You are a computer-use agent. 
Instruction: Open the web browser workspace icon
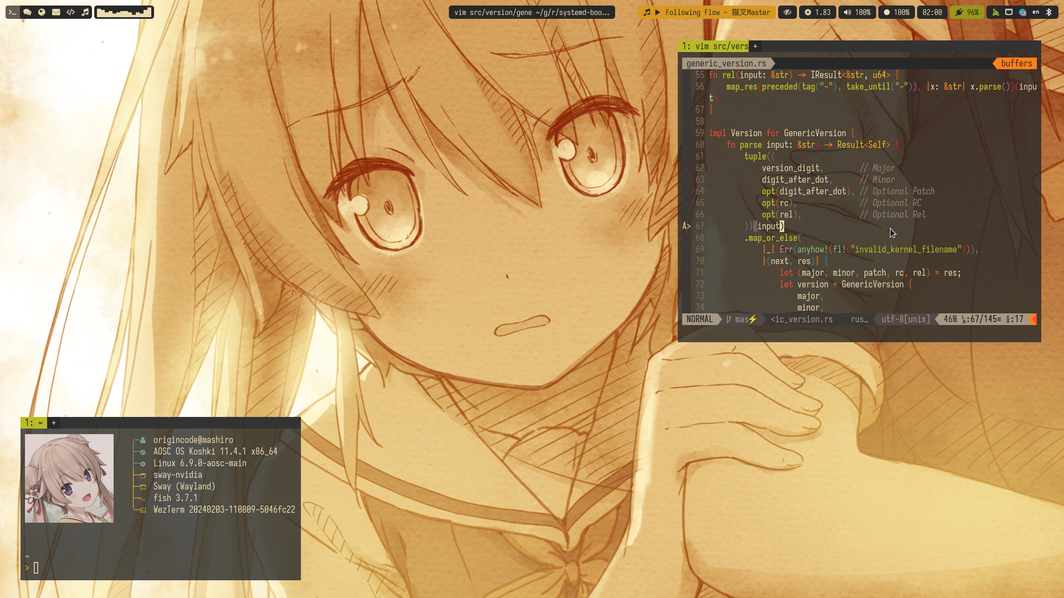pyautogui.click(x=42, y=12)
